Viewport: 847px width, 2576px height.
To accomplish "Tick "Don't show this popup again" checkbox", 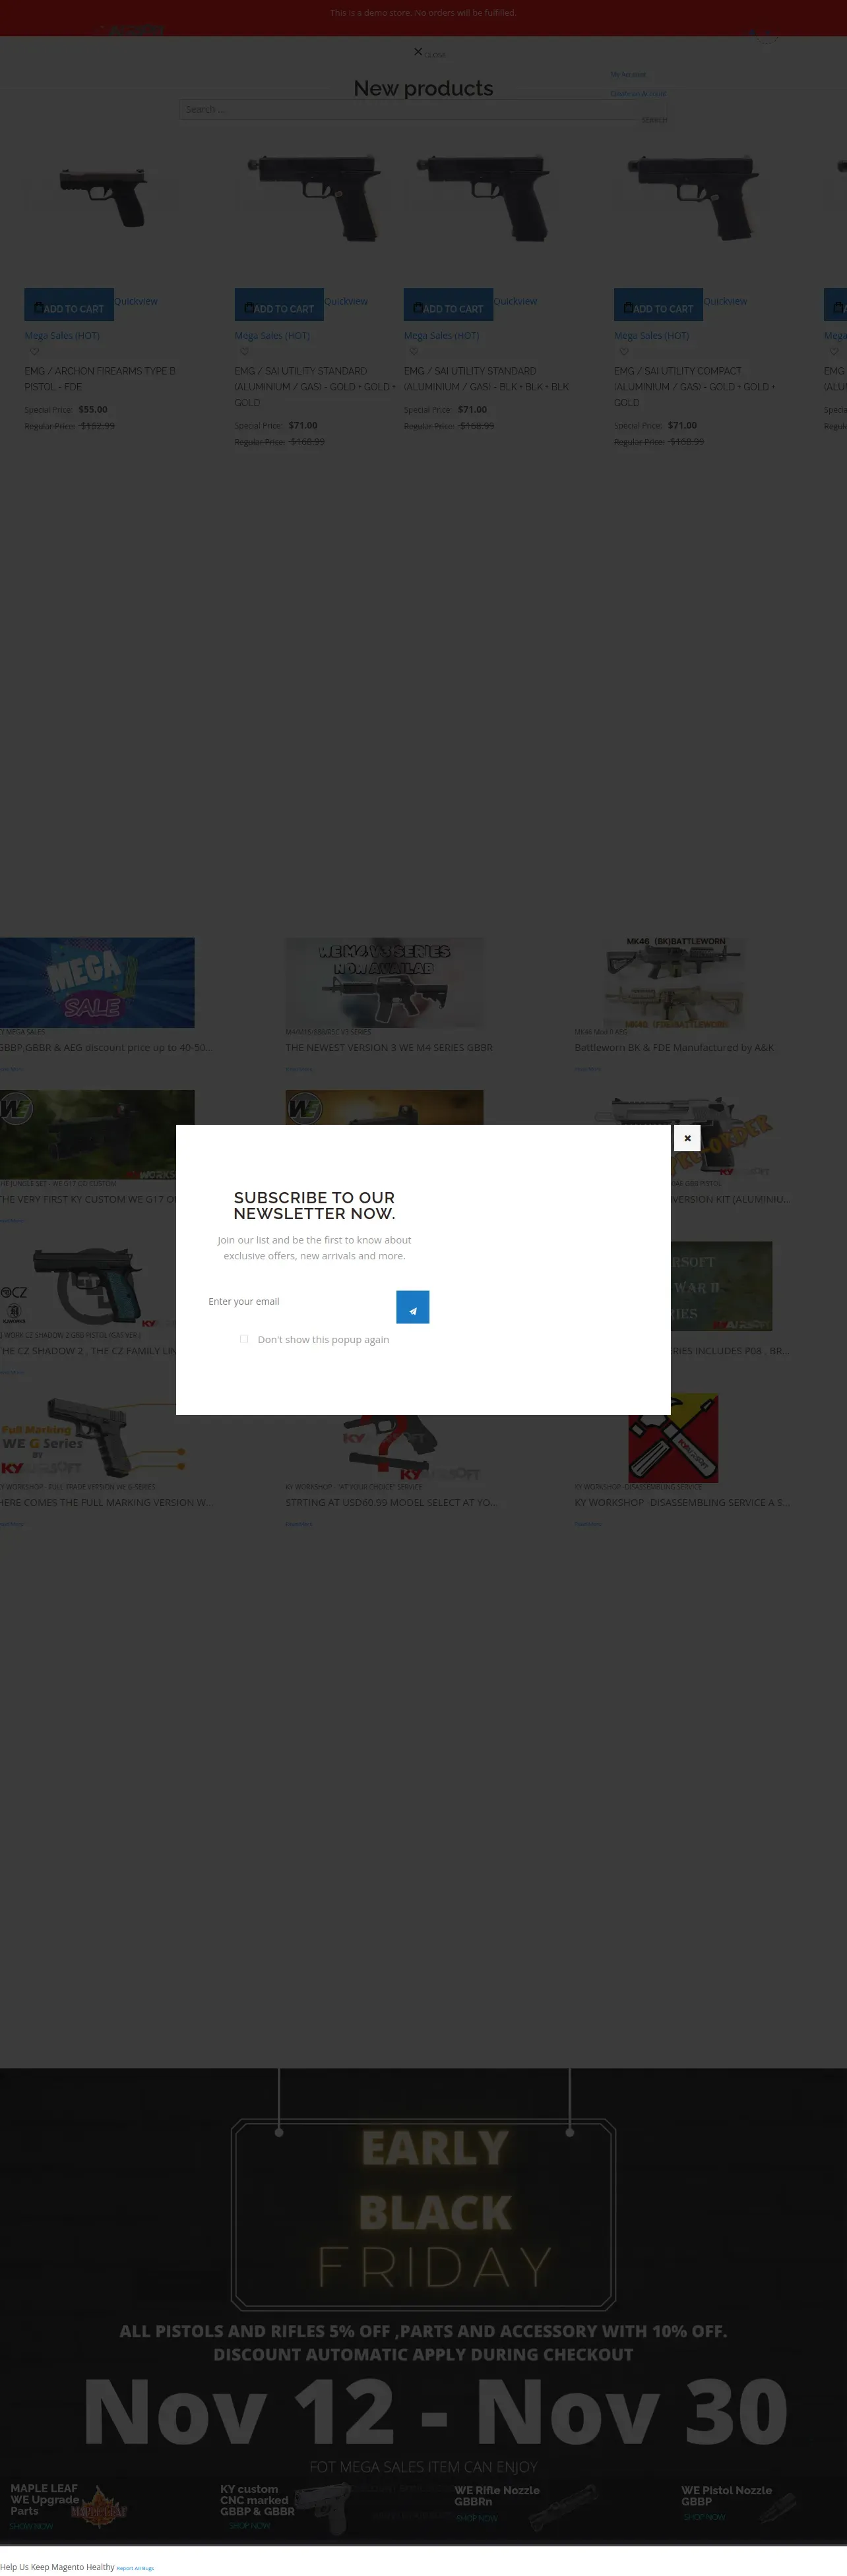I will point(244,1339).
